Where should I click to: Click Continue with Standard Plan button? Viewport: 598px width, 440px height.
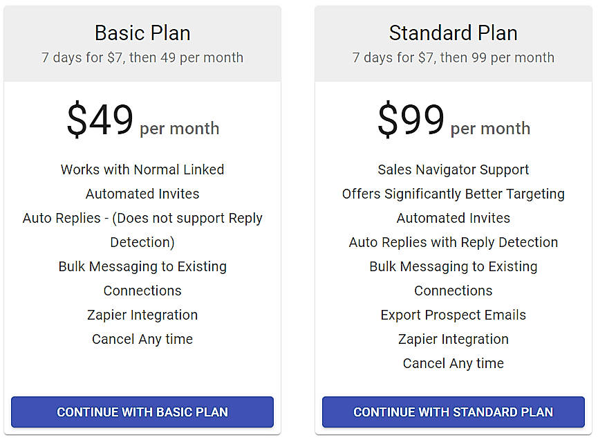click(453, 412)
